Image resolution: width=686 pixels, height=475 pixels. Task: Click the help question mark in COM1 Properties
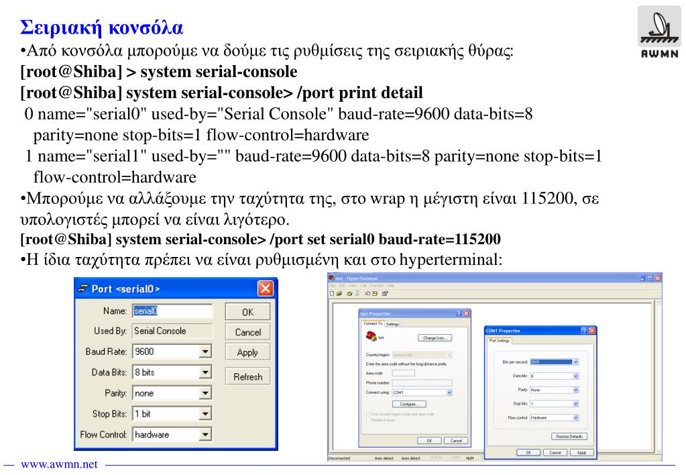click(x=584, y=331)
